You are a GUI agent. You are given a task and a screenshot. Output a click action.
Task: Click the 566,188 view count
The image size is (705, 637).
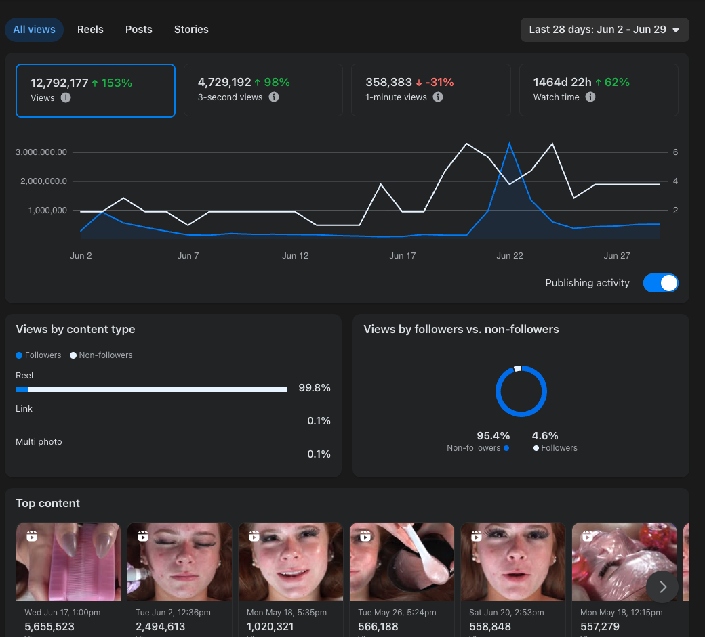pos(378,627)
